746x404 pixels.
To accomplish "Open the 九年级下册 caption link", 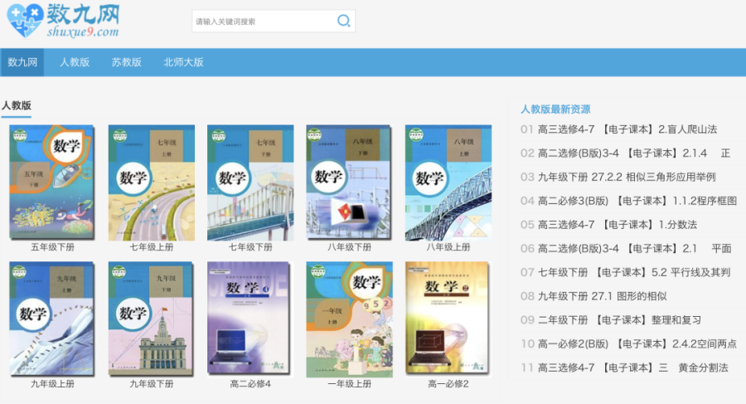I will point(151,384).
